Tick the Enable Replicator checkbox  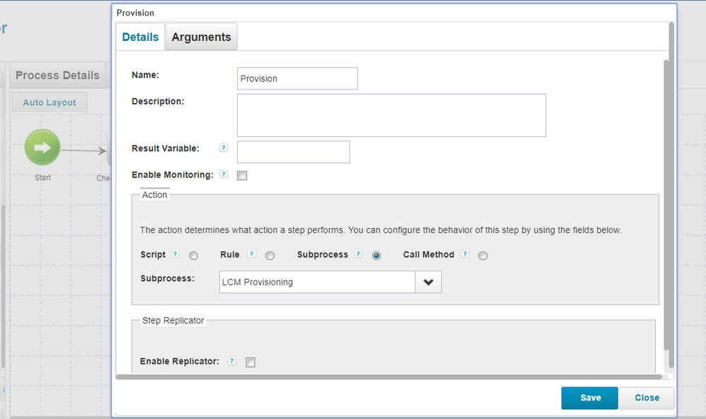[x=250, y=362]
